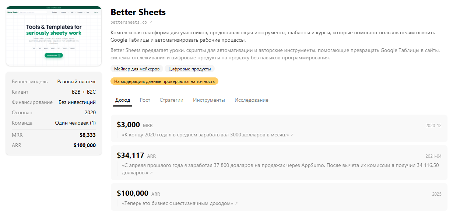Go to the Инструменты tab
The width and height of the screenshot is (453, 216).
(x=209, y=100)
